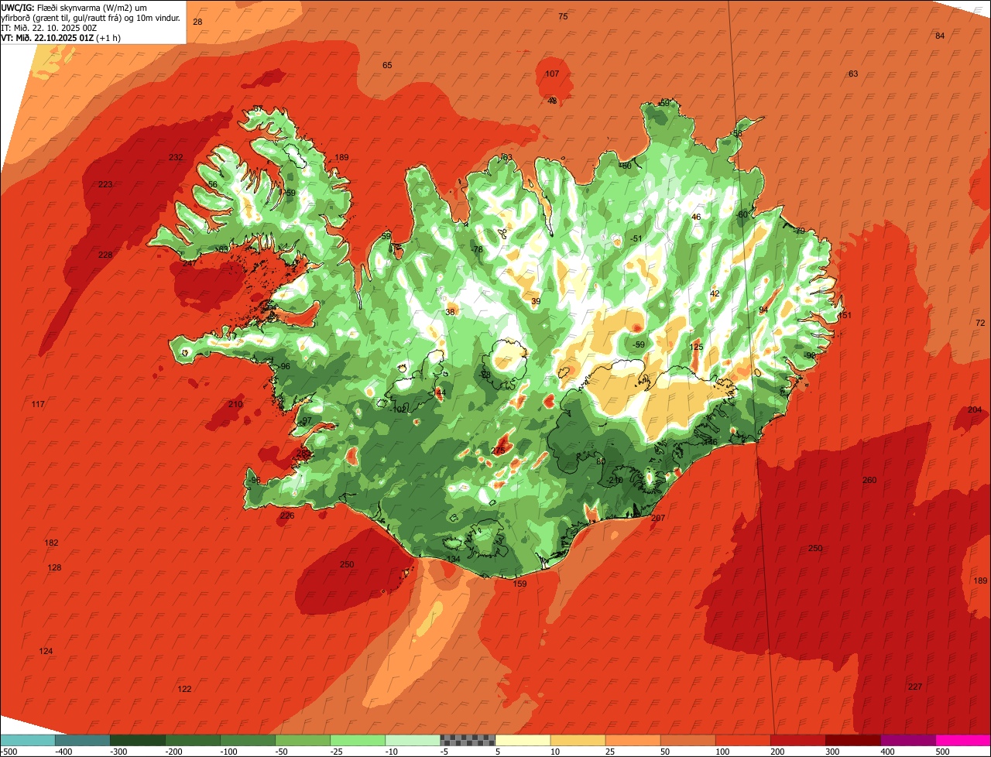This screenshot has width=991, height=757.
Task: Click the value 72 at the east edge
Action: pyautogui.click(x=980, y=323)
